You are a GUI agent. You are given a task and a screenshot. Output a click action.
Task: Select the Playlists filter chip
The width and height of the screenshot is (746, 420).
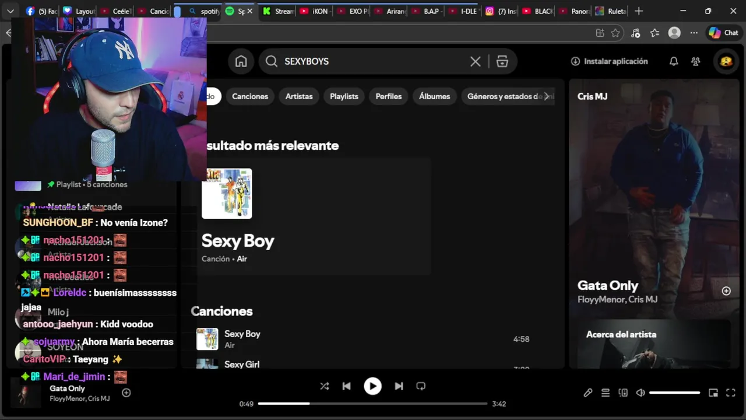click(x=344, y=96)
